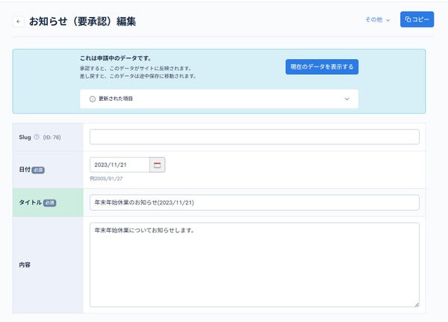Click the 日付 field label

(25, 170)
